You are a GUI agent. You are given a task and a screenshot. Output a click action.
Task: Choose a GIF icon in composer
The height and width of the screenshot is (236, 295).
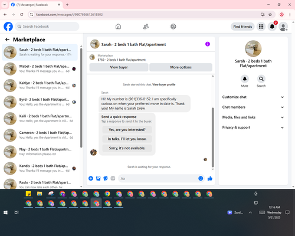click(113, 178)
